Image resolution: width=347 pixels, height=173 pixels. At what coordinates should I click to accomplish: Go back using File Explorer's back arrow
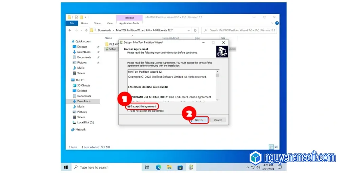(x=70, y=30)
